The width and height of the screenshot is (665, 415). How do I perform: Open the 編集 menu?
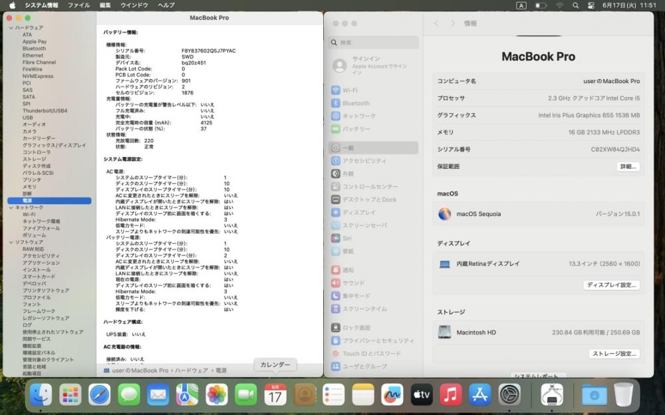point(105,5)
